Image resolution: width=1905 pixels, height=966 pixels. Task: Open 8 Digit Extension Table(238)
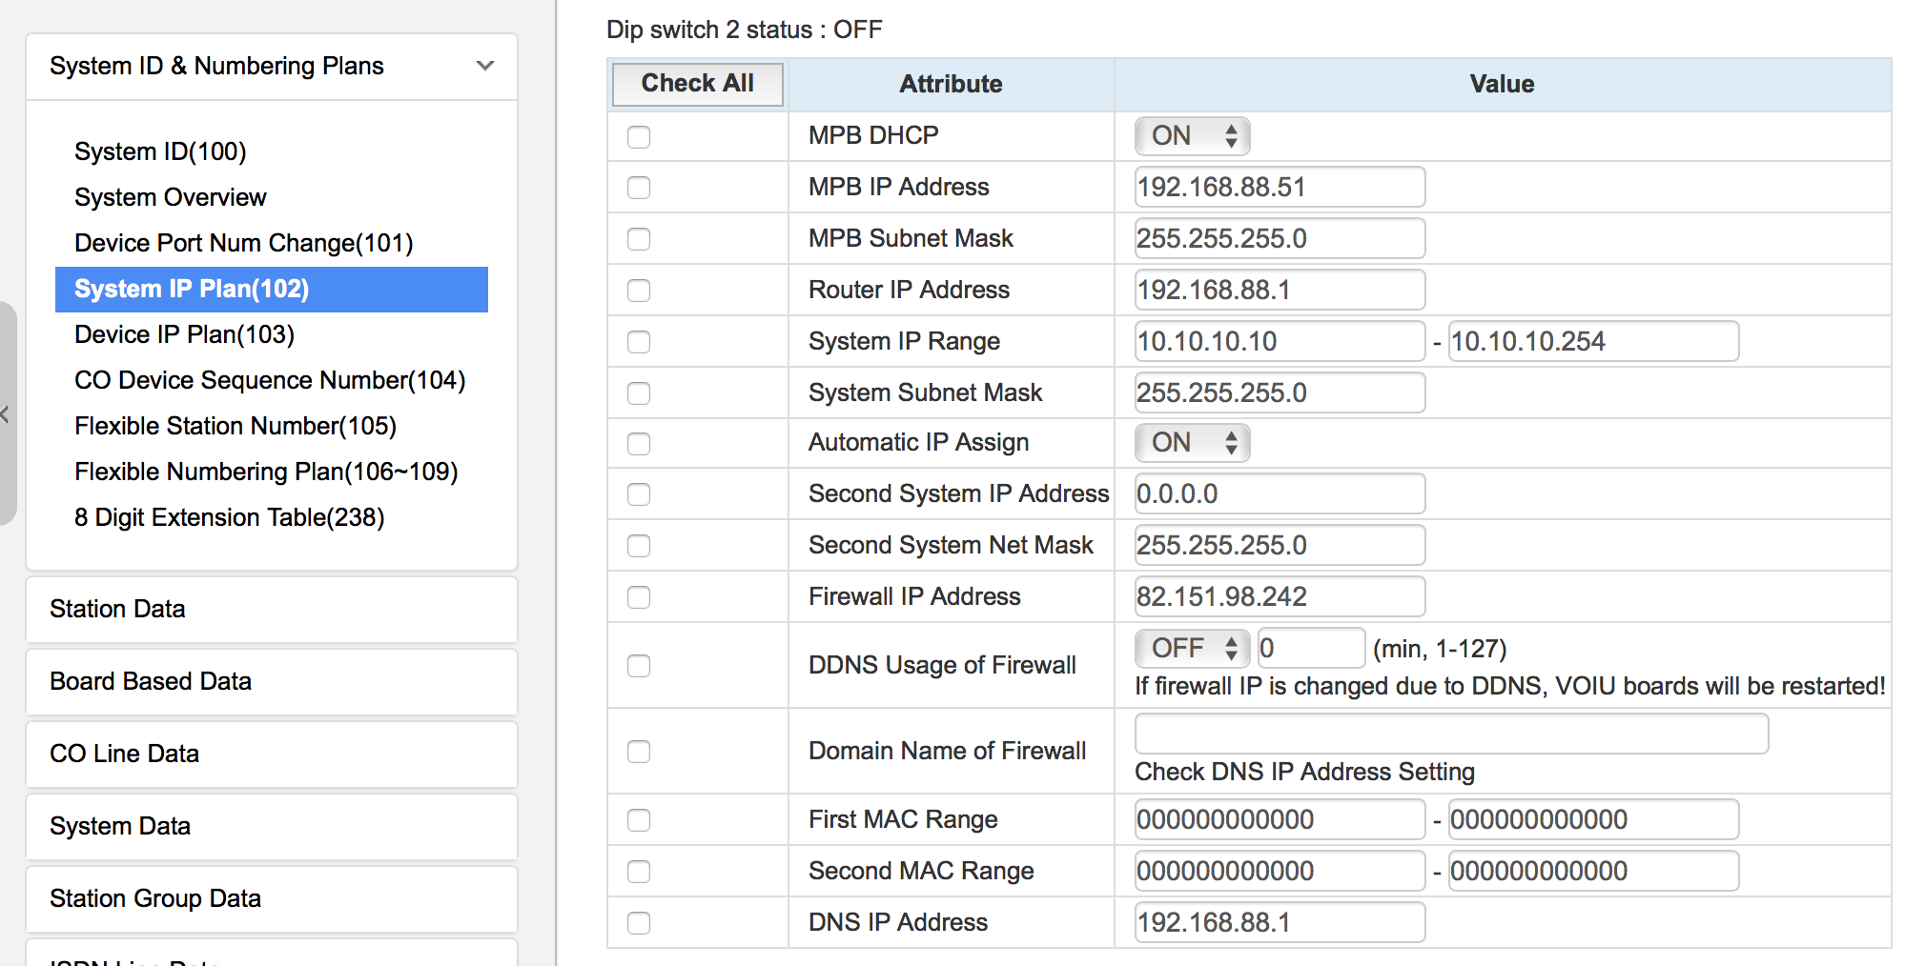[x=230, y=517]
